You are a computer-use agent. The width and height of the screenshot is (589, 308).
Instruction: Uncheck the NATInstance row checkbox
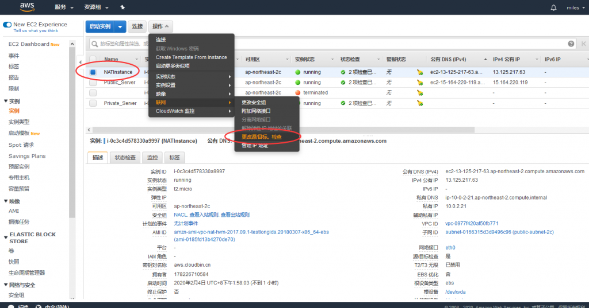tap(93, 72)
